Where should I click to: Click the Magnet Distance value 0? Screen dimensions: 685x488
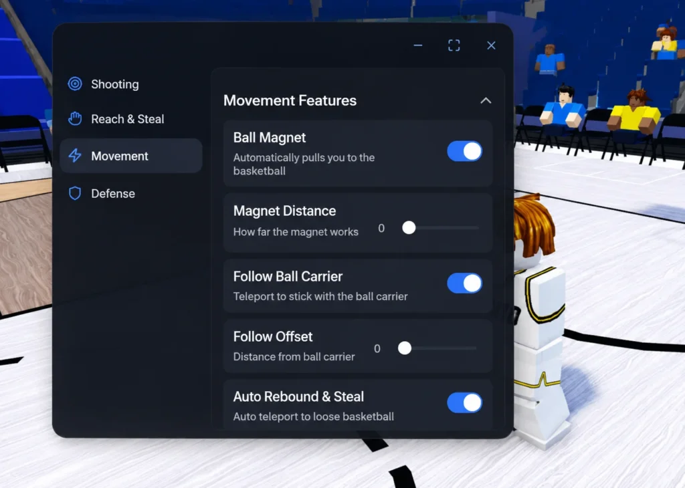coord(381,228)
